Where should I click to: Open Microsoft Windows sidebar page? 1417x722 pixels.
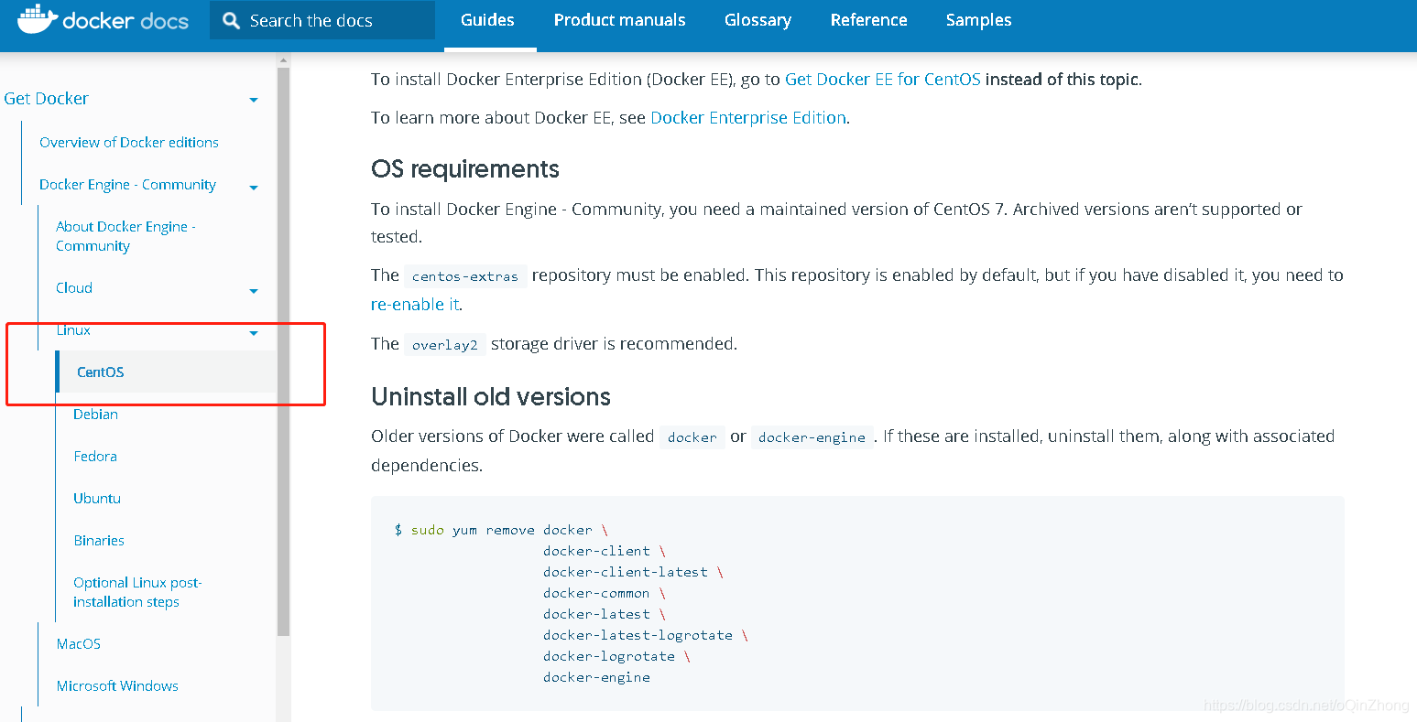[117, 685]
